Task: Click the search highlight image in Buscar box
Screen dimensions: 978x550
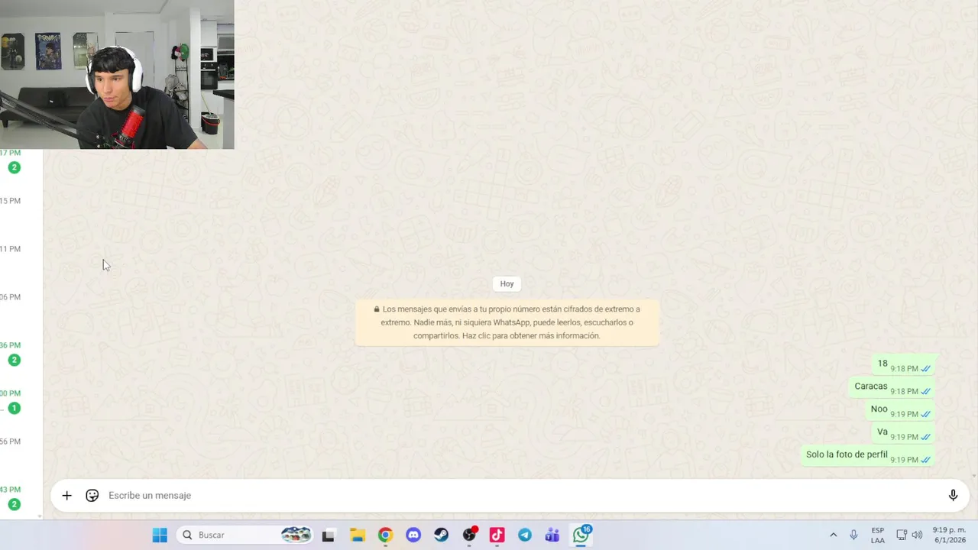Action: [296, 535]
